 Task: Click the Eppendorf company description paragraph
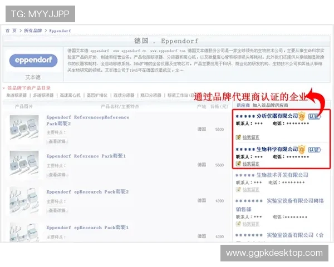coord(196,61)
